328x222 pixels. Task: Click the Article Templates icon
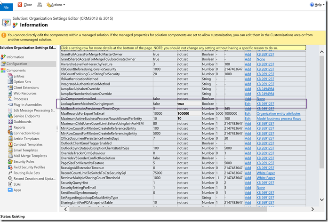10,139
